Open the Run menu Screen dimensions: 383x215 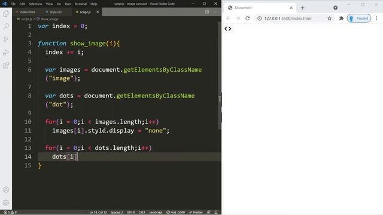[x=68, y=4]
